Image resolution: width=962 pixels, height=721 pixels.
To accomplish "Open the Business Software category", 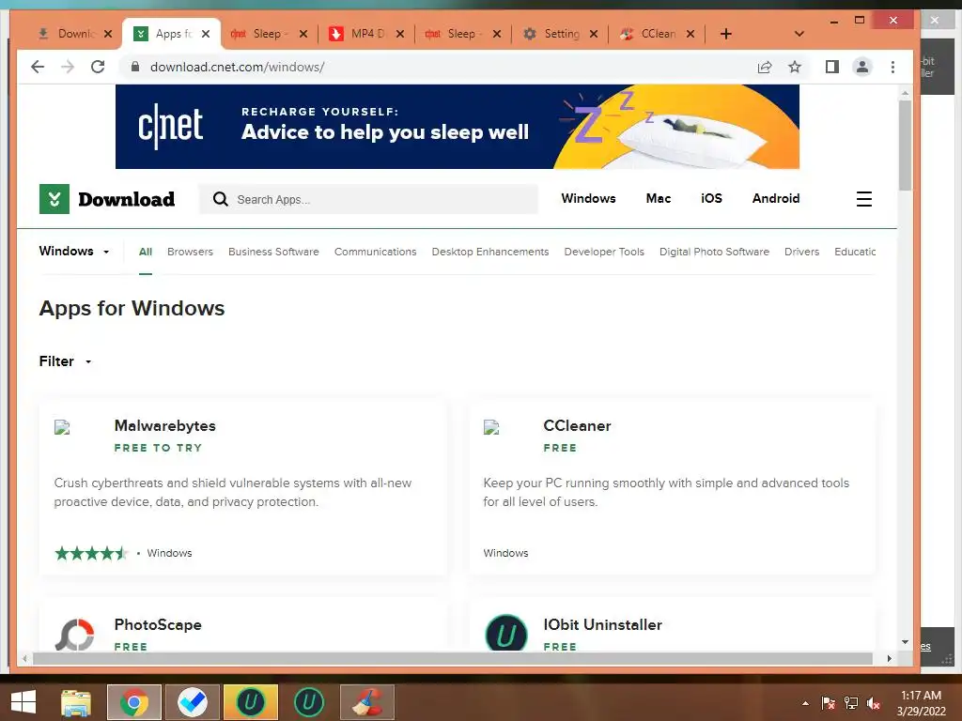I will [273, 252].
